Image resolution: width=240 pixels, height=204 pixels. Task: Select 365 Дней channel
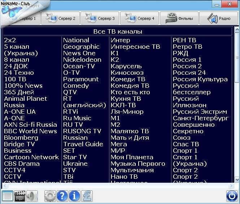pos(19,92)
